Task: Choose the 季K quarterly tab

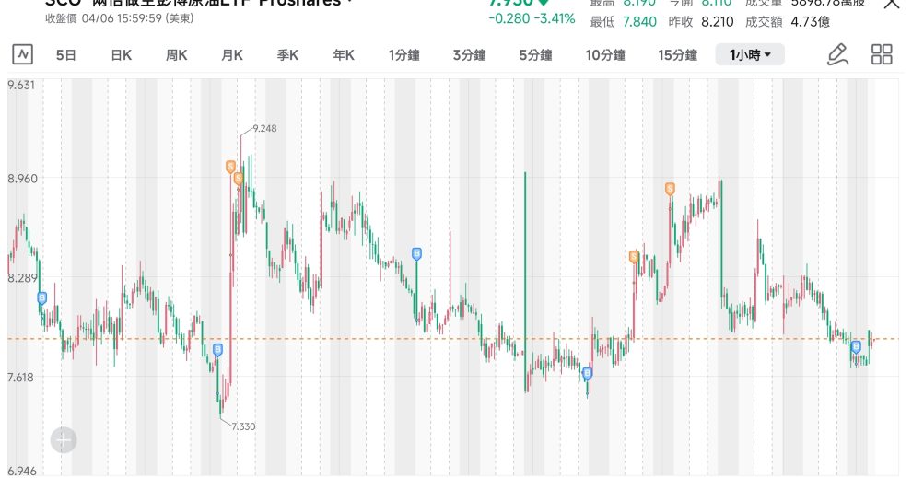Action: (x=288, y=55)
